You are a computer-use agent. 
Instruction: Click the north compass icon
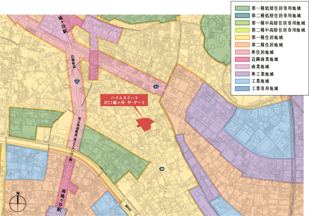pos(18,203)
